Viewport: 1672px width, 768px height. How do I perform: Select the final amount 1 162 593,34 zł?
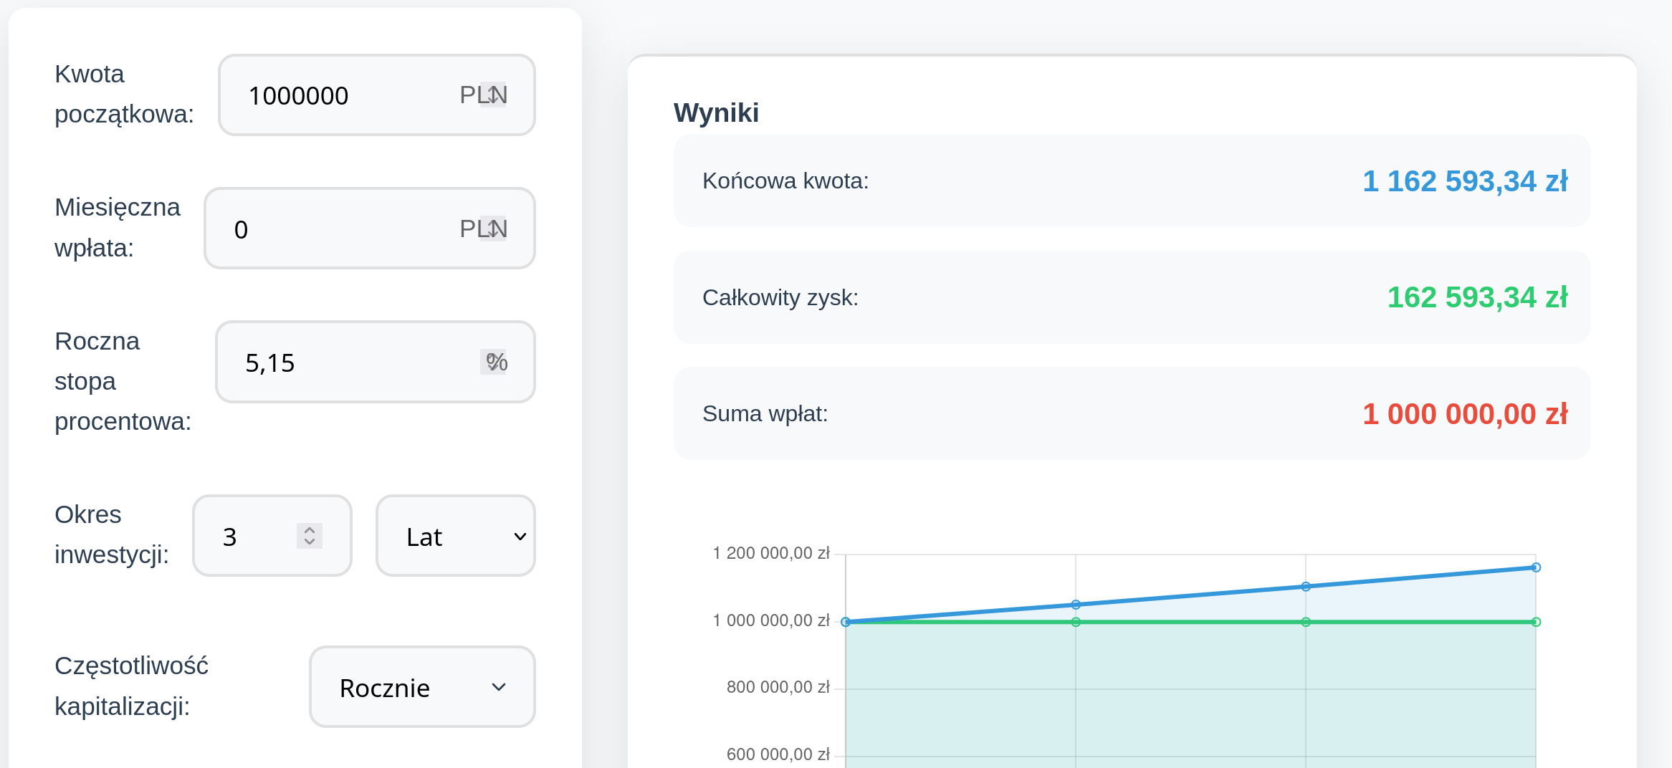pyautogui.click(x=1465, y=181)
